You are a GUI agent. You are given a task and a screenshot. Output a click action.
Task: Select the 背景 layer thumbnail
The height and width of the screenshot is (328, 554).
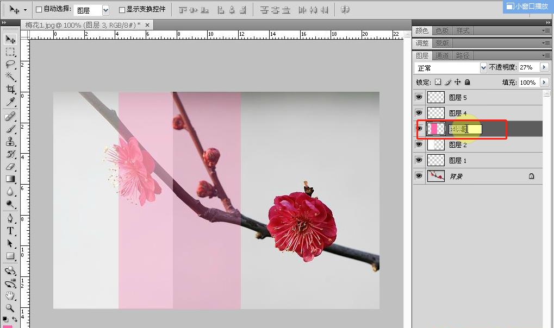[436, 176]
